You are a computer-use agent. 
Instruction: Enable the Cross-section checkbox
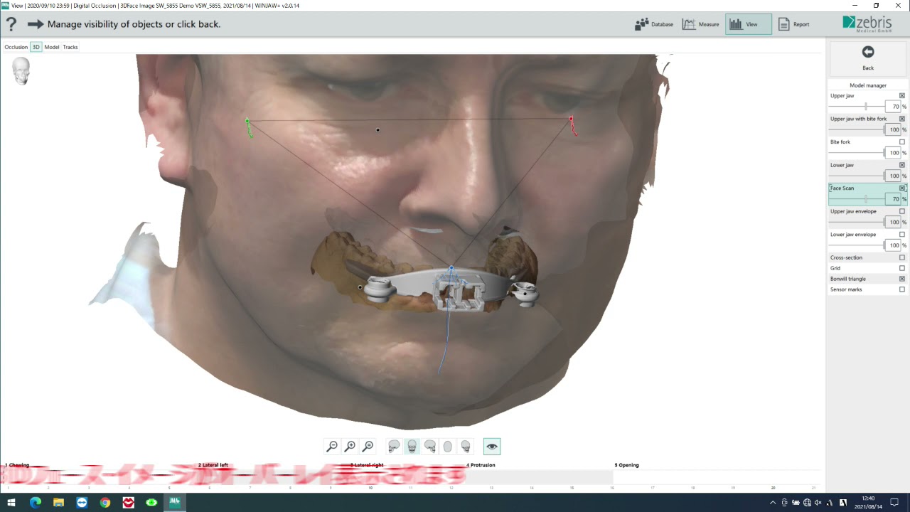point(902,257)
